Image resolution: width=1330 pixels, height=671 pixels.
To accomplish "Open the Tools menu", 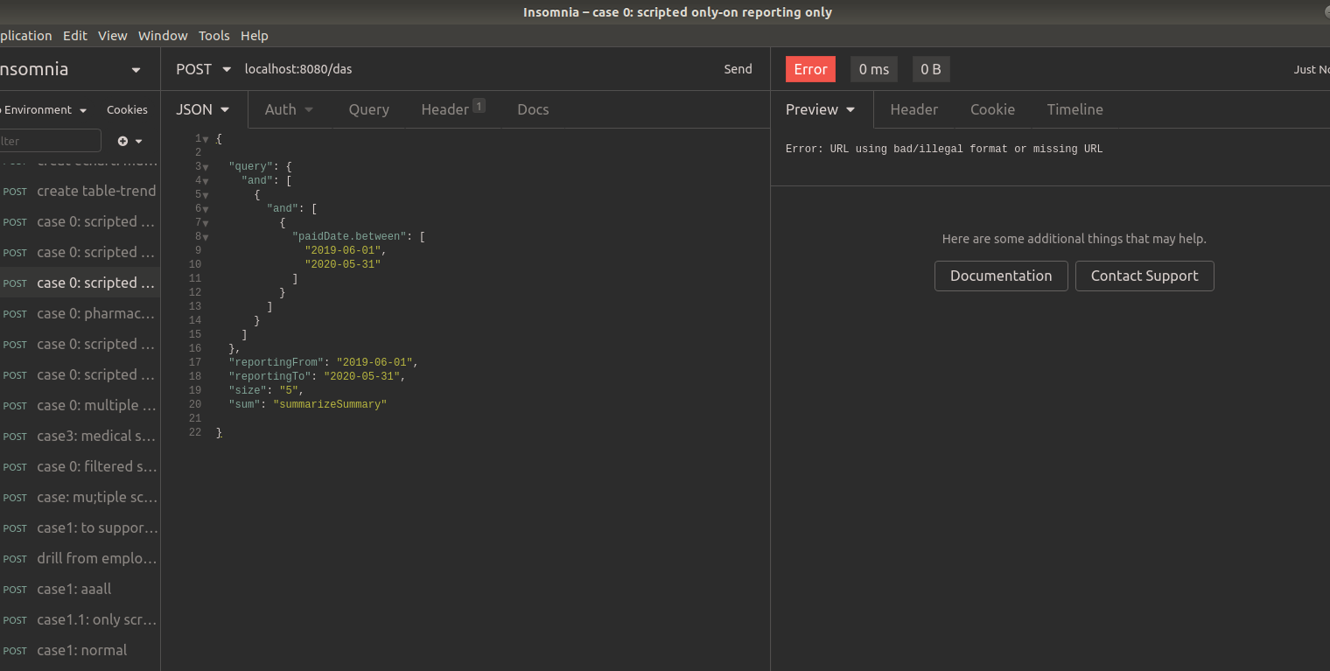I will 213,36.
